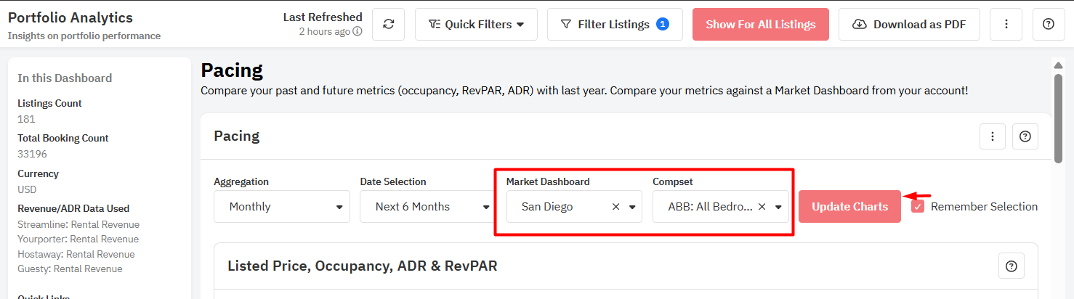Open the top bar three-dots menu
This screenshot has width=1074, height=299.
(1006, 24)
